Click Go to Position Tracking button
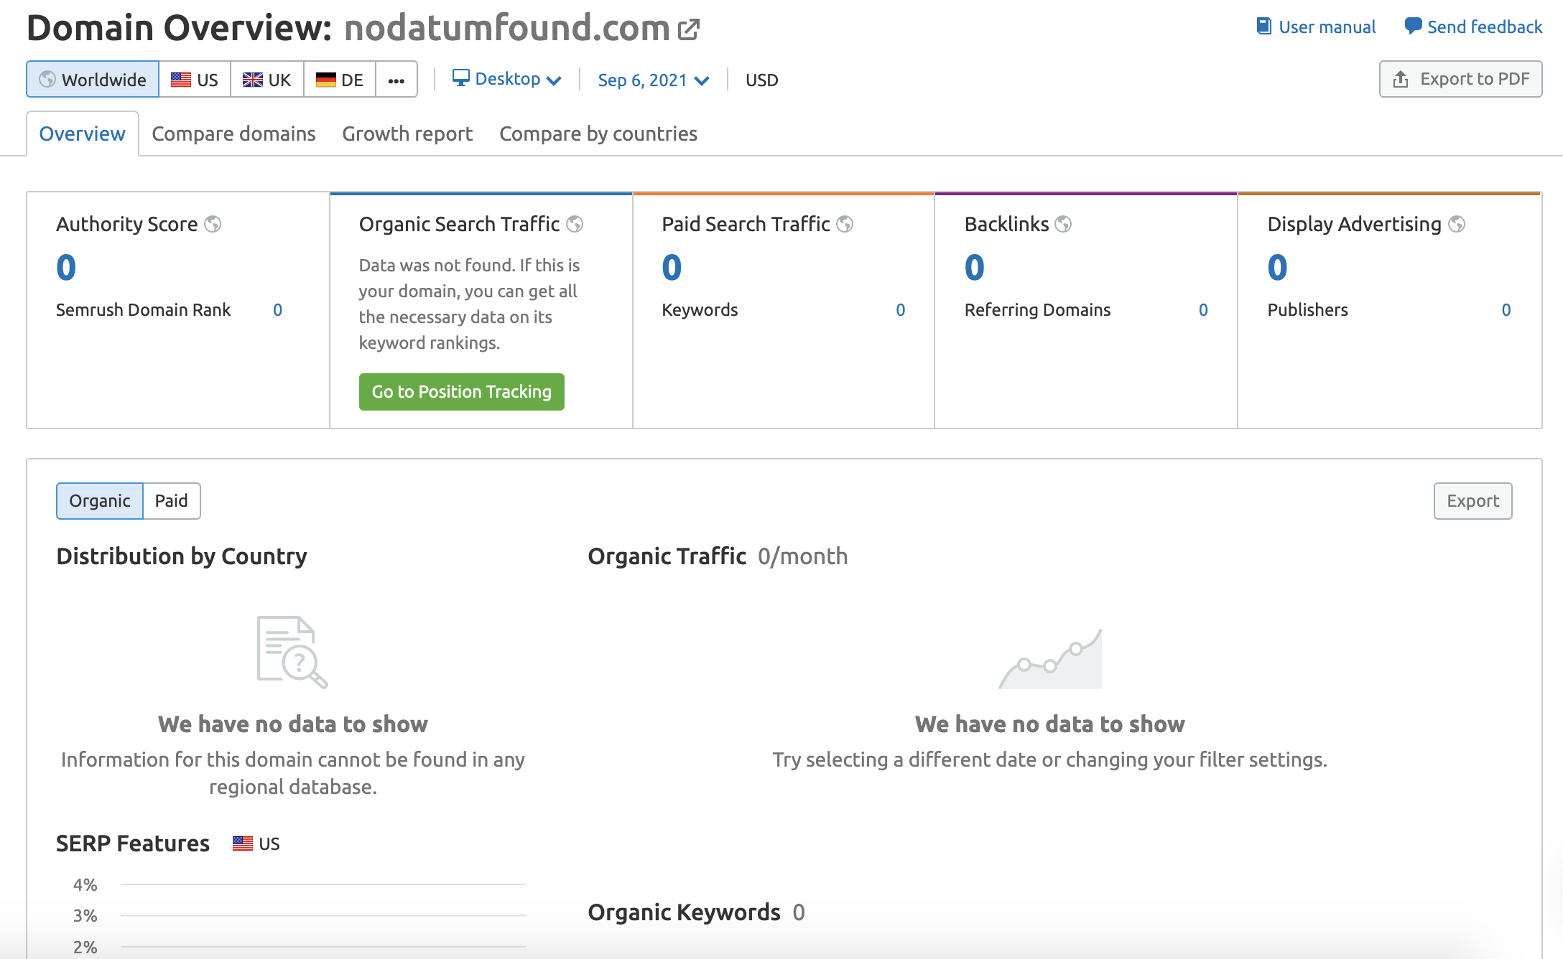The width and height of the screenshot is (1563, 959). (x=462, y=391)
